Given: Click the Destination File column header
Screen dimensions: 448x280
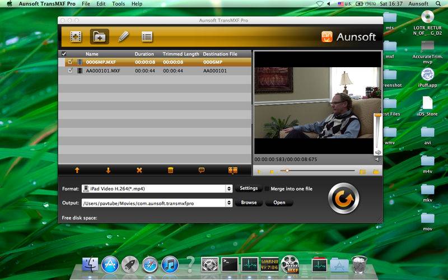Looking at the screenshot, I should [x=220, y=54].
